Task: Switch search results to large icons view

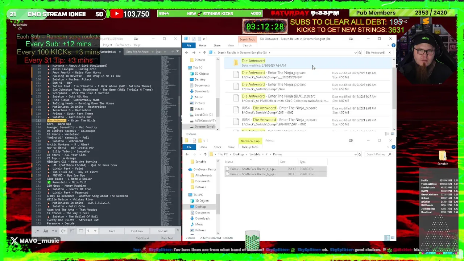Action: [x=392, y=134]
